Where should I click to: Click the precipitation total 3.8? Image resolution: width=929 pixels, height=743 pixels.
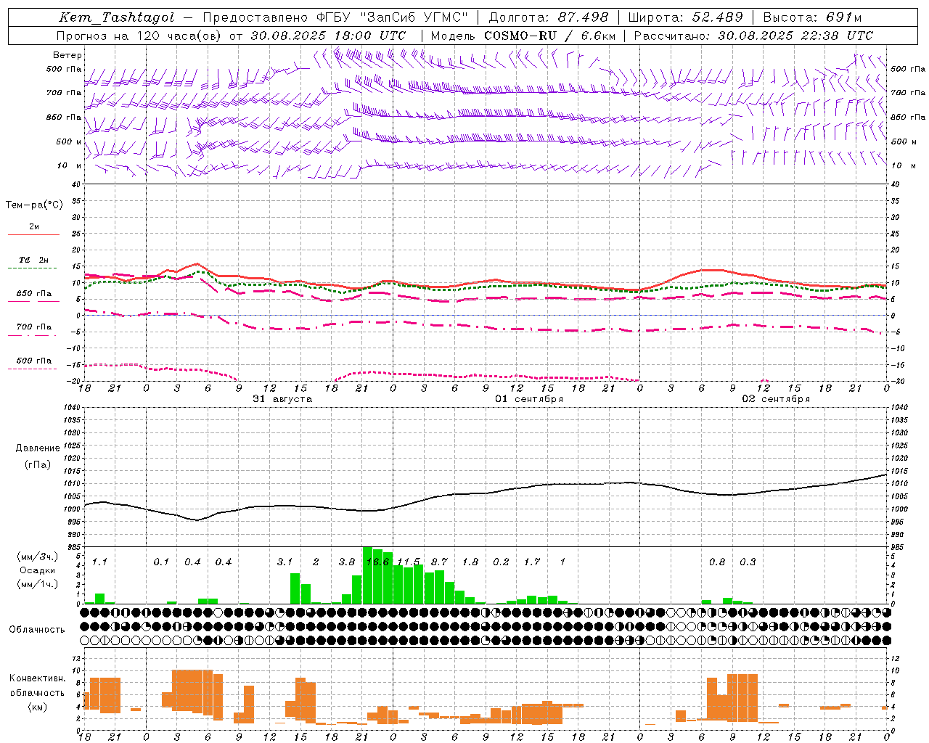click(347, 562)
